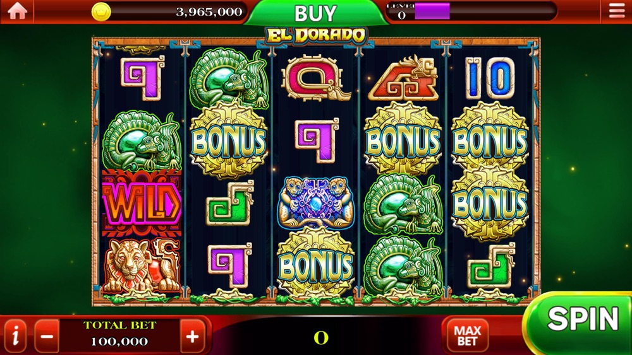Viewport: 632px width, 355px height.
Task: Decrease total bet with minus button
Action: coord(47,336)
